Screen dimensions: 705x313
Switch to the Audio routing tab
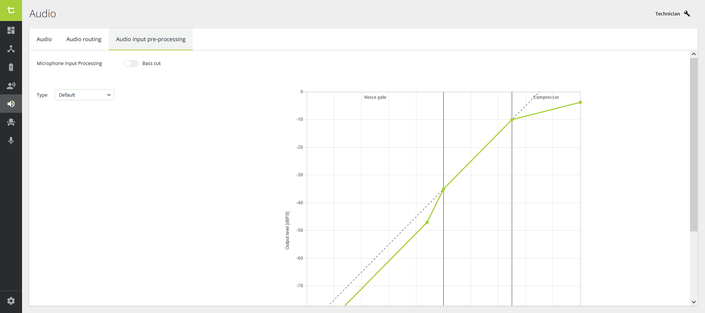click(84, 39)
